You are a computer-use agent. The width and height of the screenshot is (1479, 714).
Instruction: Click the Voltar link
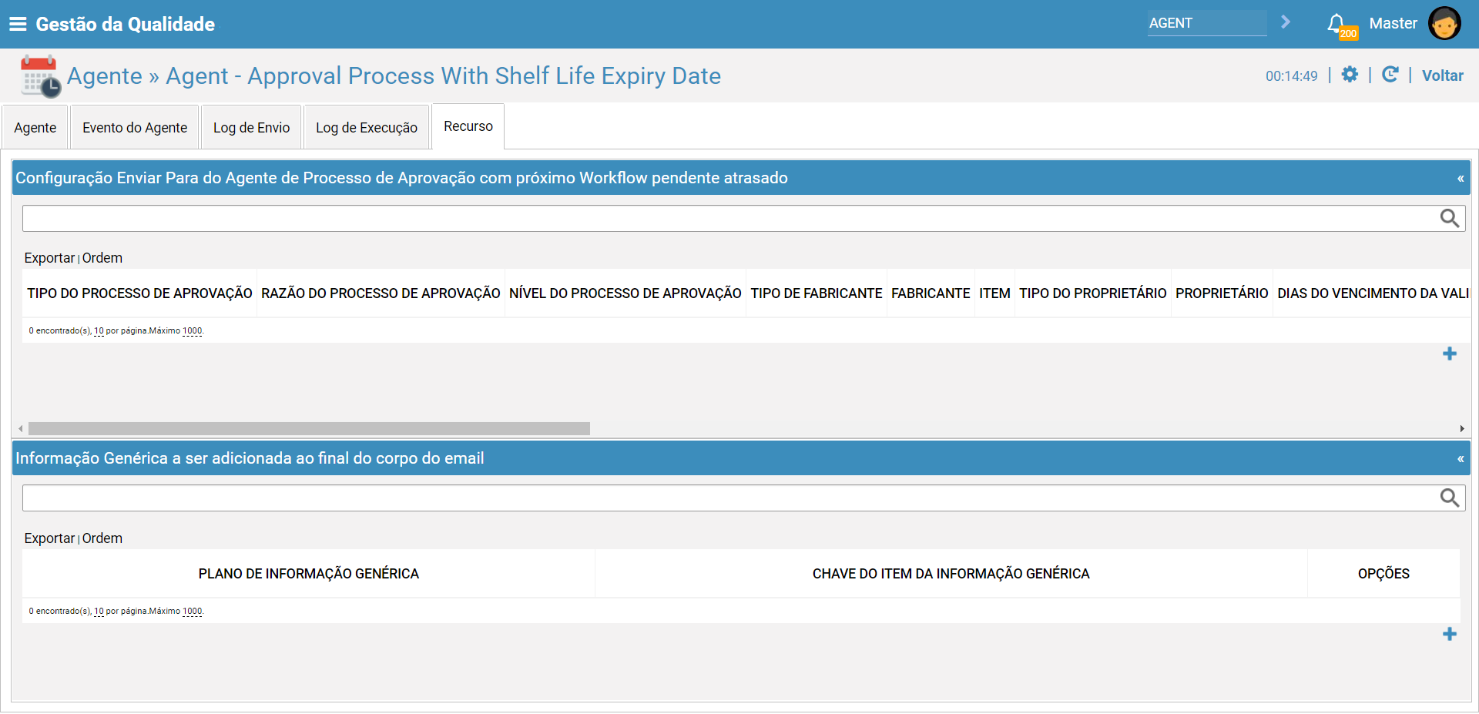pyautogui.click(x=1442, y=75)
